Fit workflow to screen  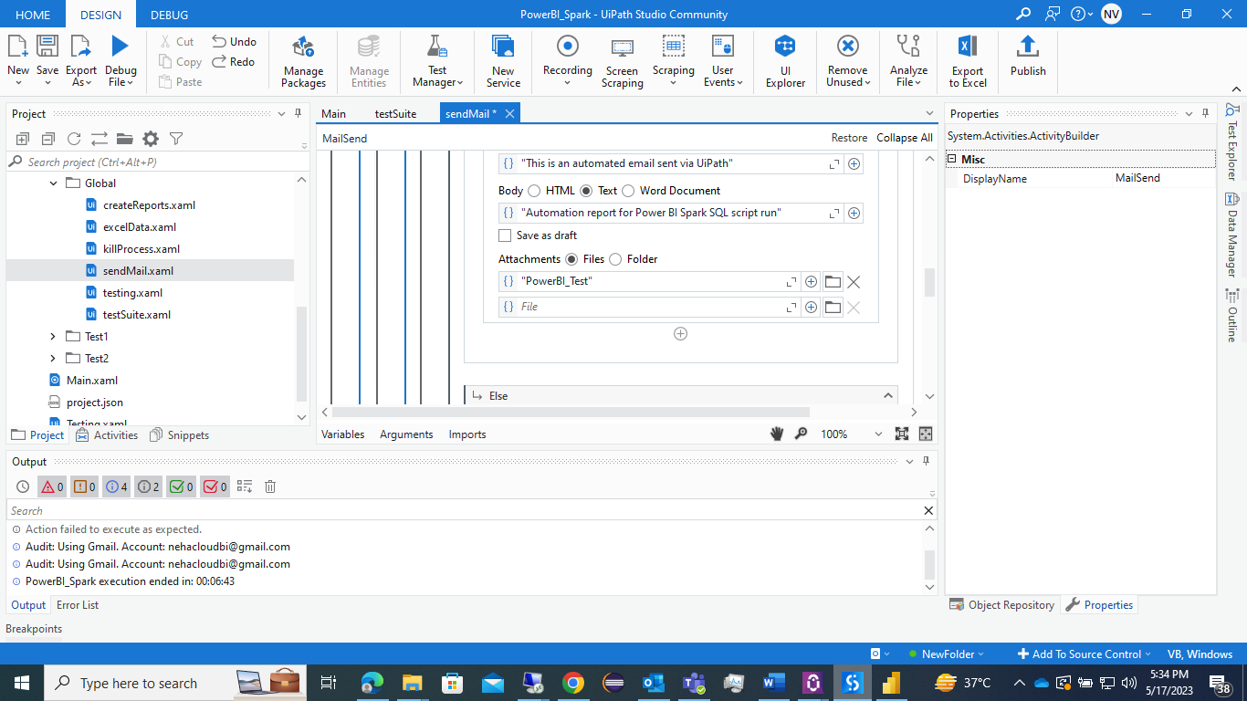(x=902, y=434)
